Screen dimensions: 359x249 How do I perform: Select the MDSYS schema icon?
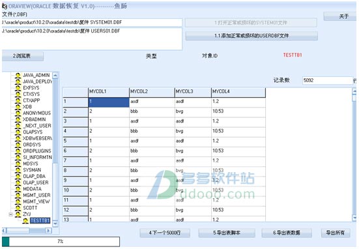coord(18,164)
